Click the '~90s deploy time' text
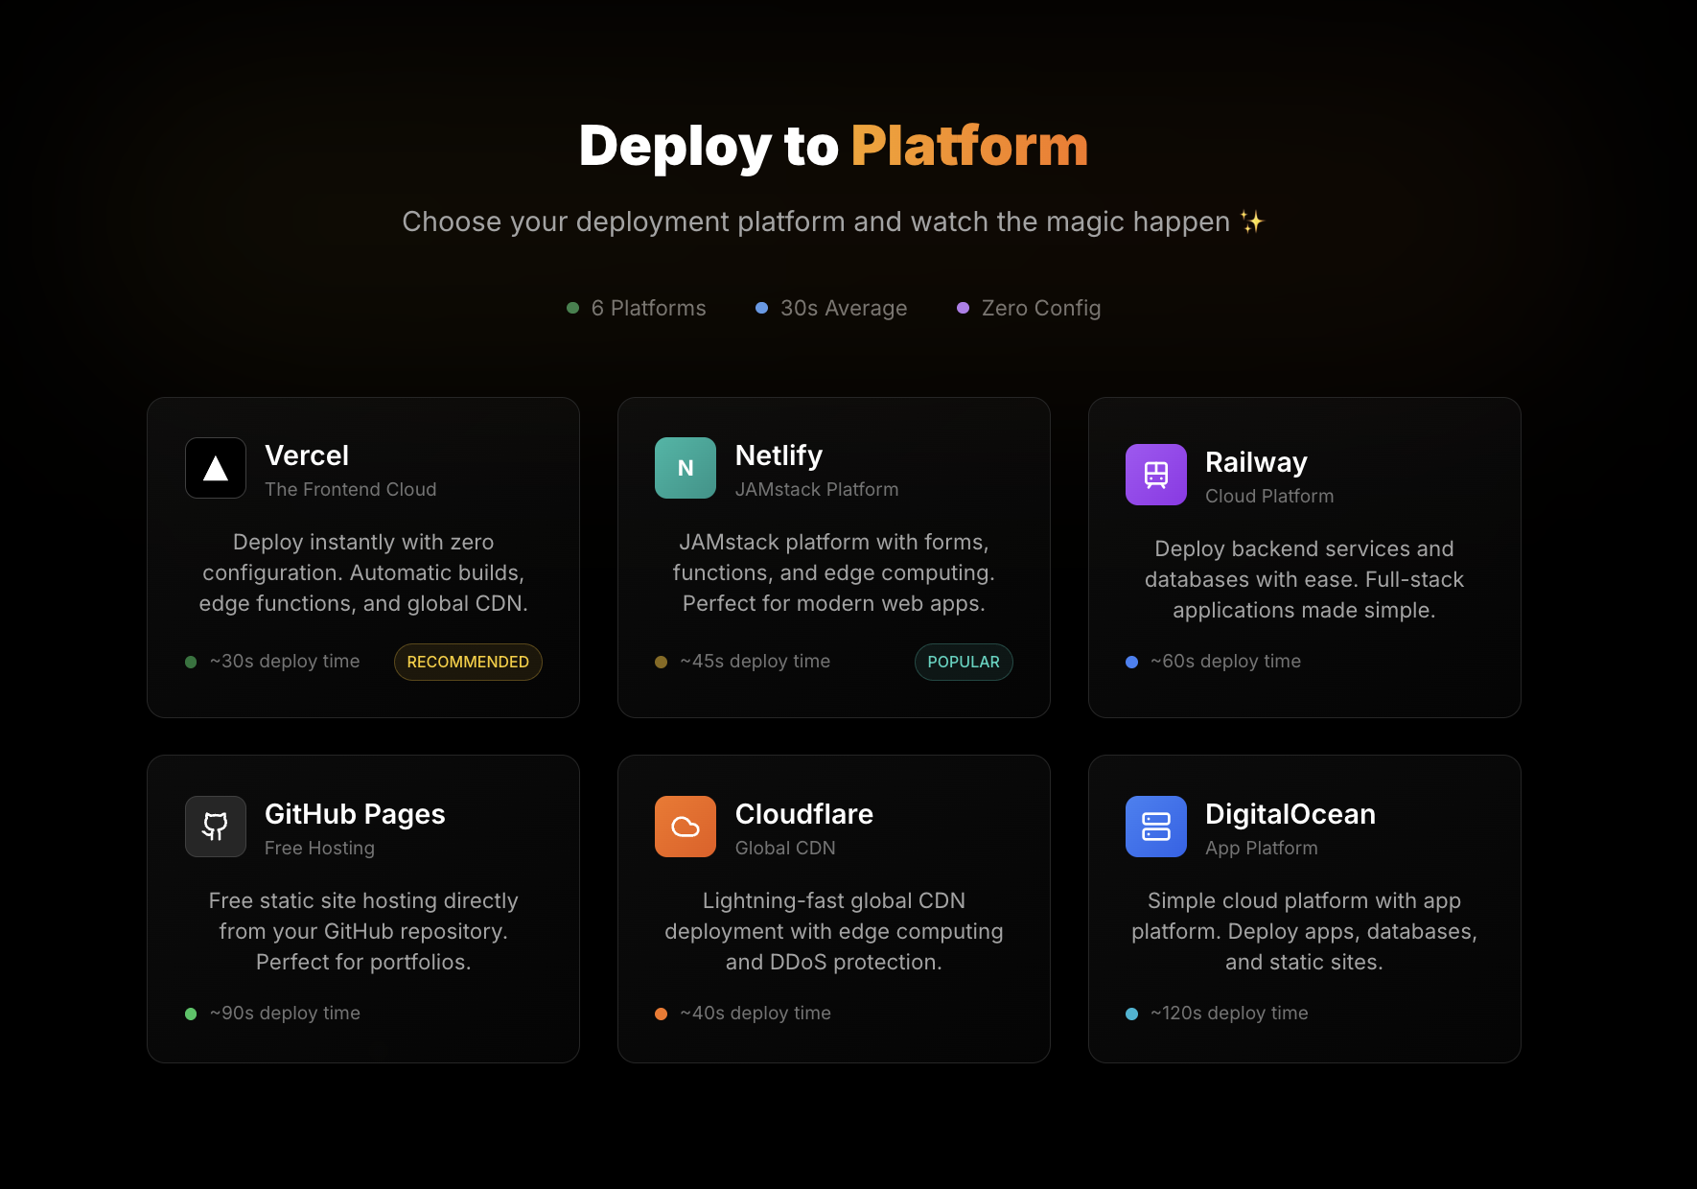The width and height of the screenshot is (1697, 1189). (285, 1013)
